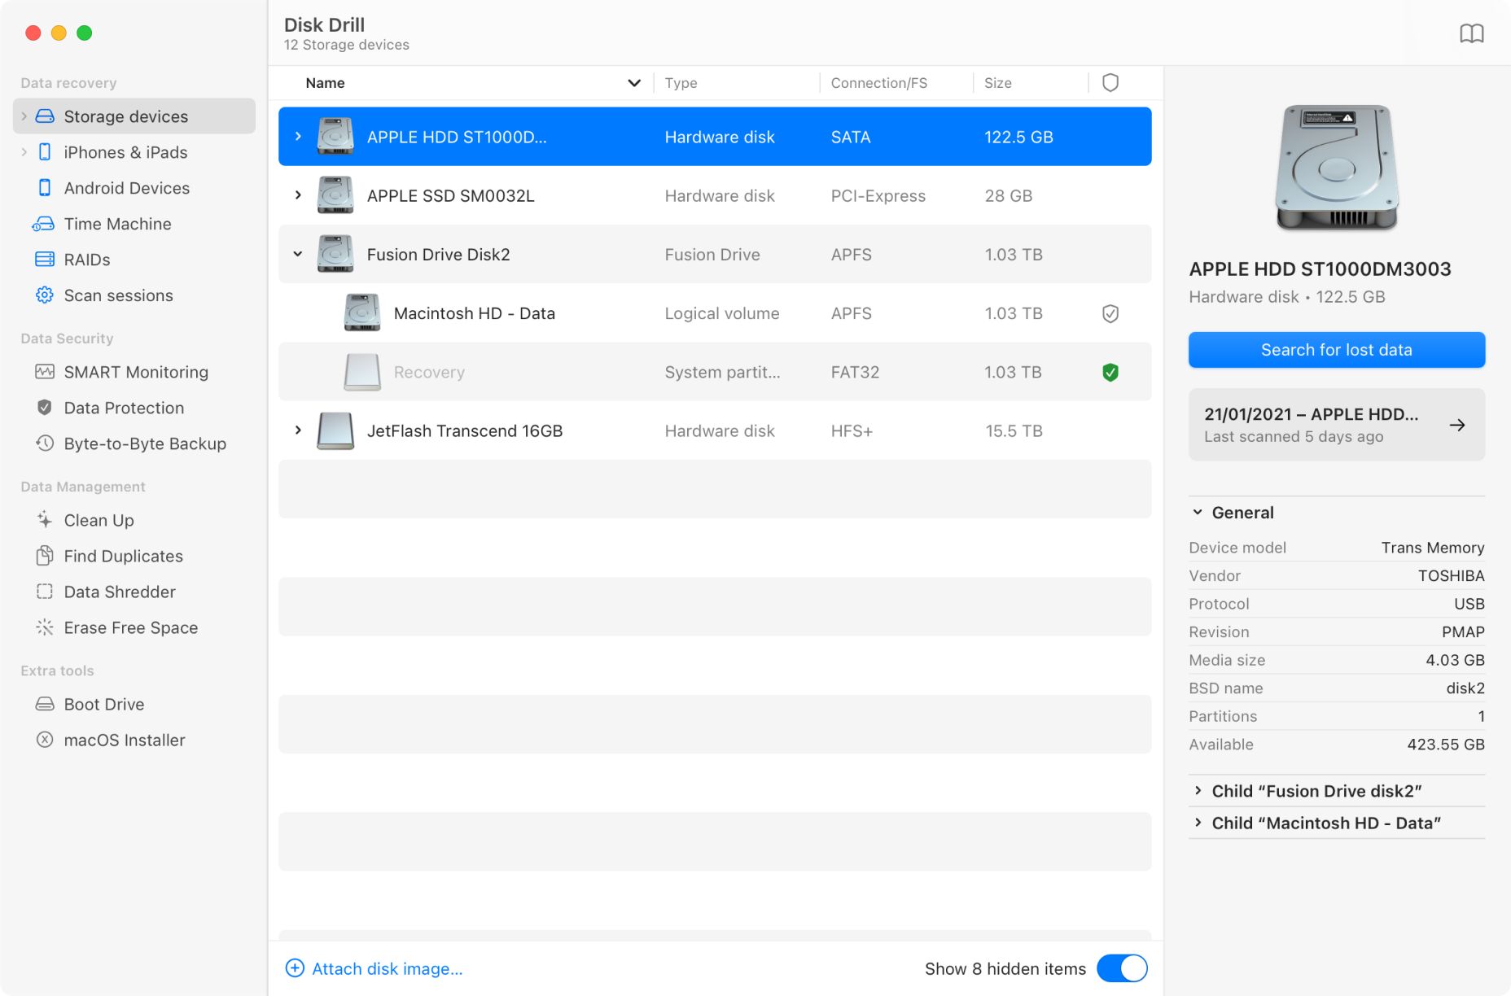Click the protection shield for Macintosh HD - Data
This screenshot has height=996, width=1511.
[1110, 313]
